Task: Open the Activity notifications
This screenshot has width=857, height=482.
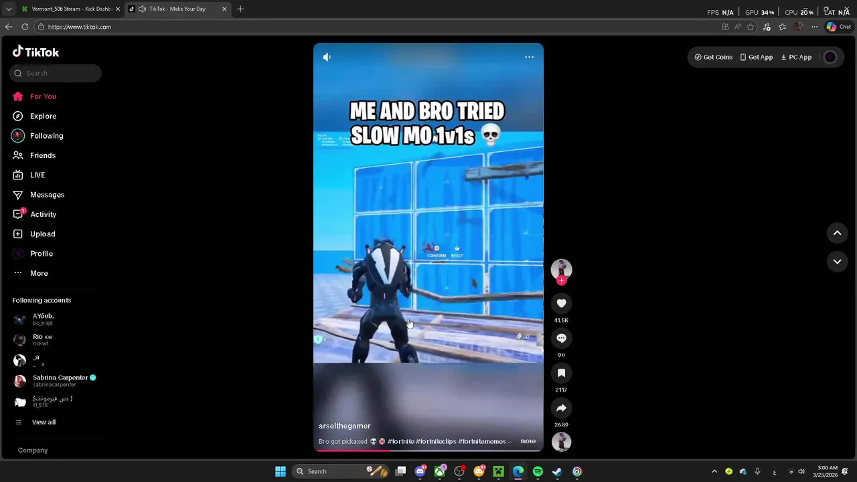Action: [35, 214]
